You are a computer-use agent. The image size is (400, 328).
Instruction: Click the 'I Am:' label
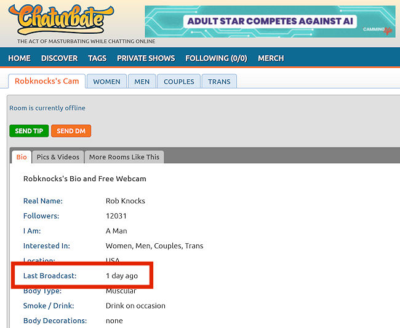coord(32,231)
